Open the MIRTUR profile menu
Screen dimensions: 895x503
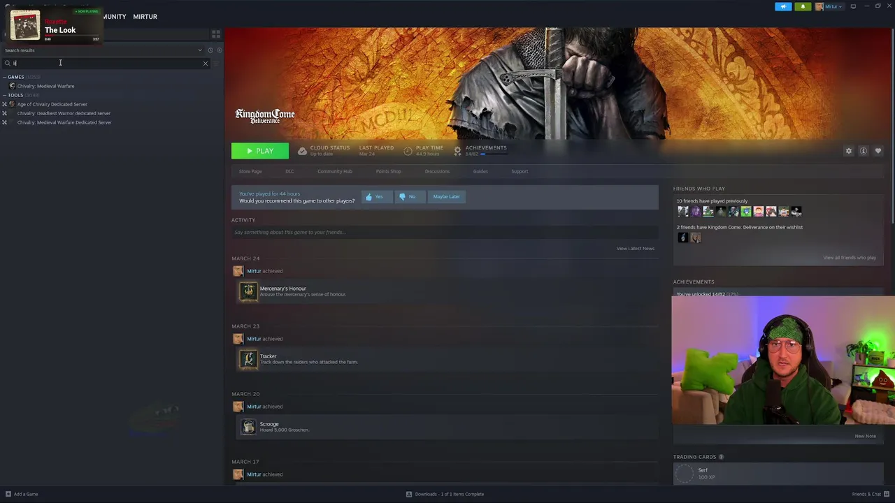tap(145, 17)
